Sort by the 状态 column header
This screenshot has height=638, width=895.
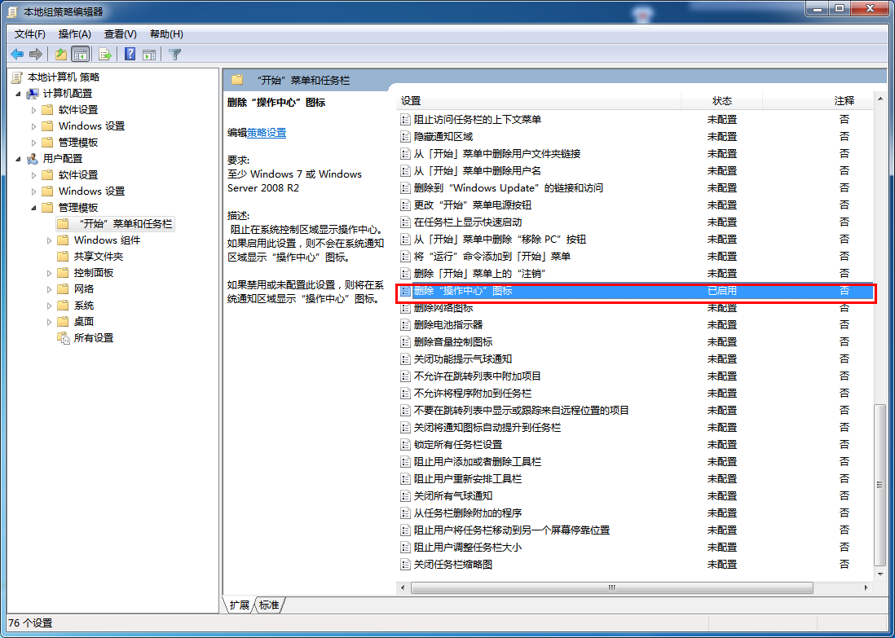point(721,101)
